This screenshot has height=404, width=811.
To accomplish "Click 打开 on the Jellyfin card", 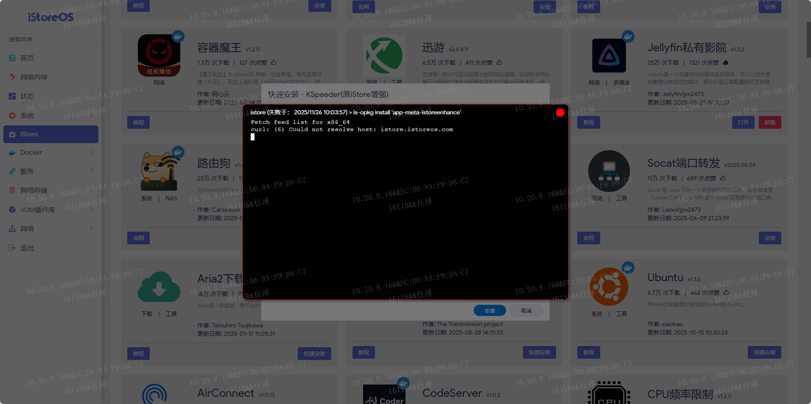I will click(x=743, y=122).
